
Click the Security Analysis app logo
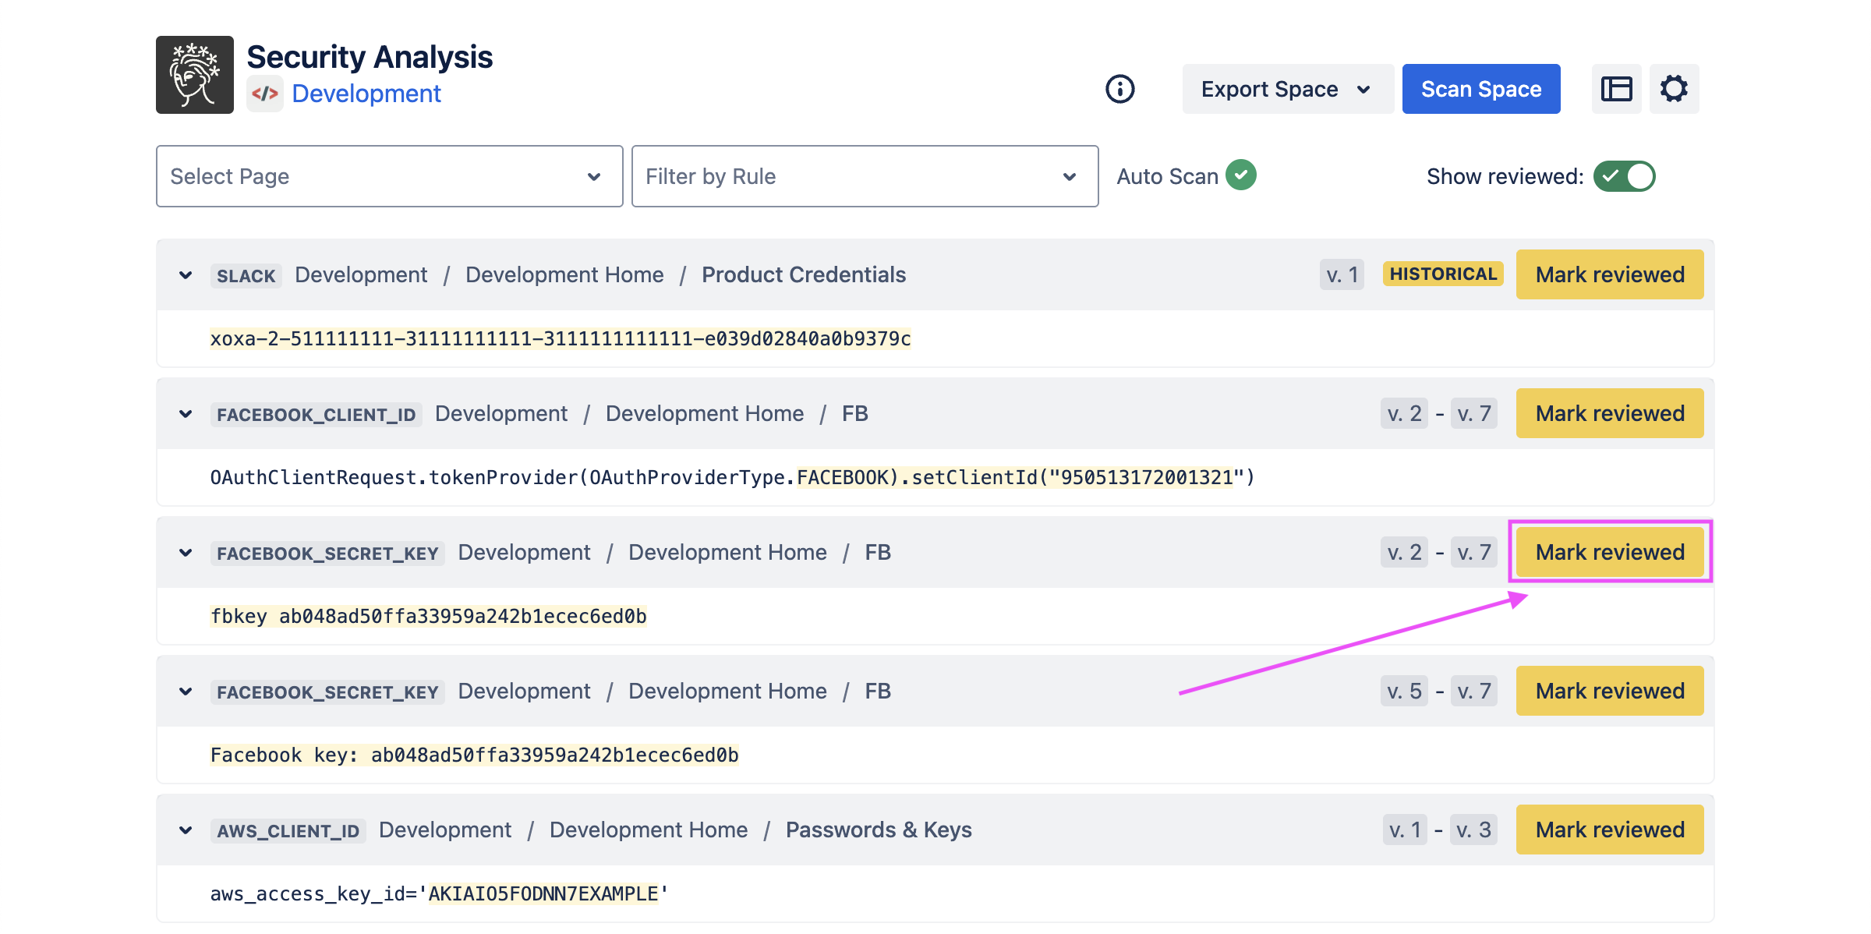pyautogui.click(x=195, y=75)
